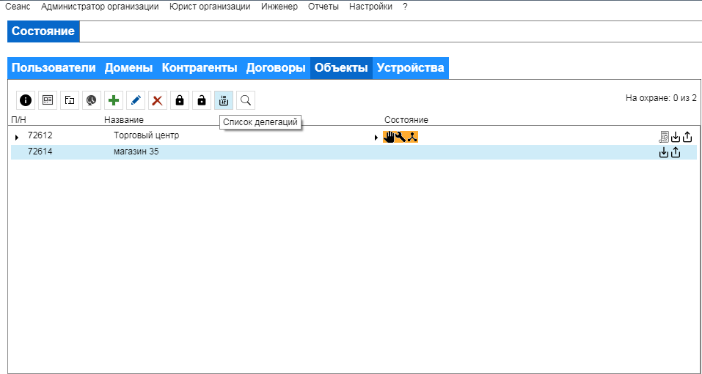Click network node status icon for Торговый центр
702x374 pixels.
click(x=412, y=137)
